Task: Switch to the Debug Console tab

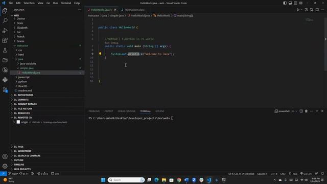Action: coord(126,111)
